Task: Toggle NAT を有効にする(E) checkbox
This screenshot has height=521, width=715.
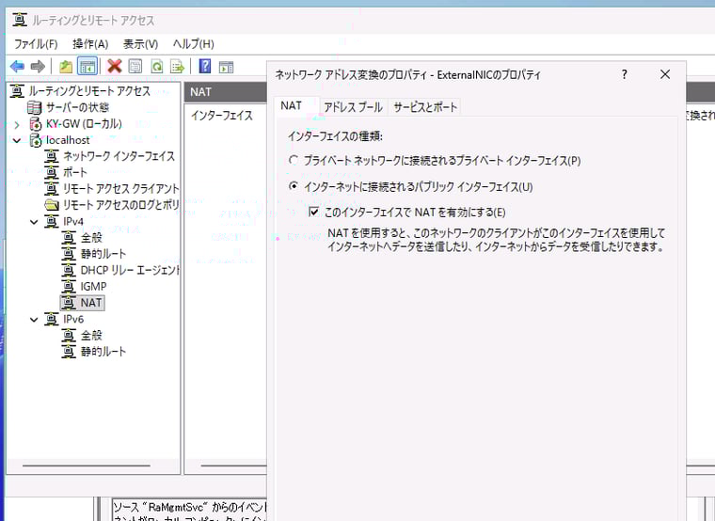Action: 313,212
